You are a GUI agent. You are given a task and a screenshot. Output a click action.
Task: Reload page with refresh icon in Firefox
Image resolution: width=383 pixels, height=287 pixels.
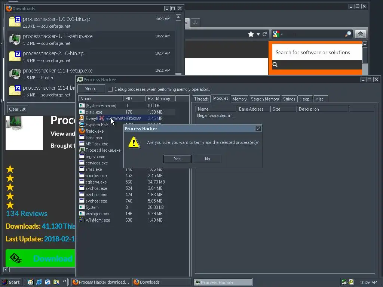264,34
